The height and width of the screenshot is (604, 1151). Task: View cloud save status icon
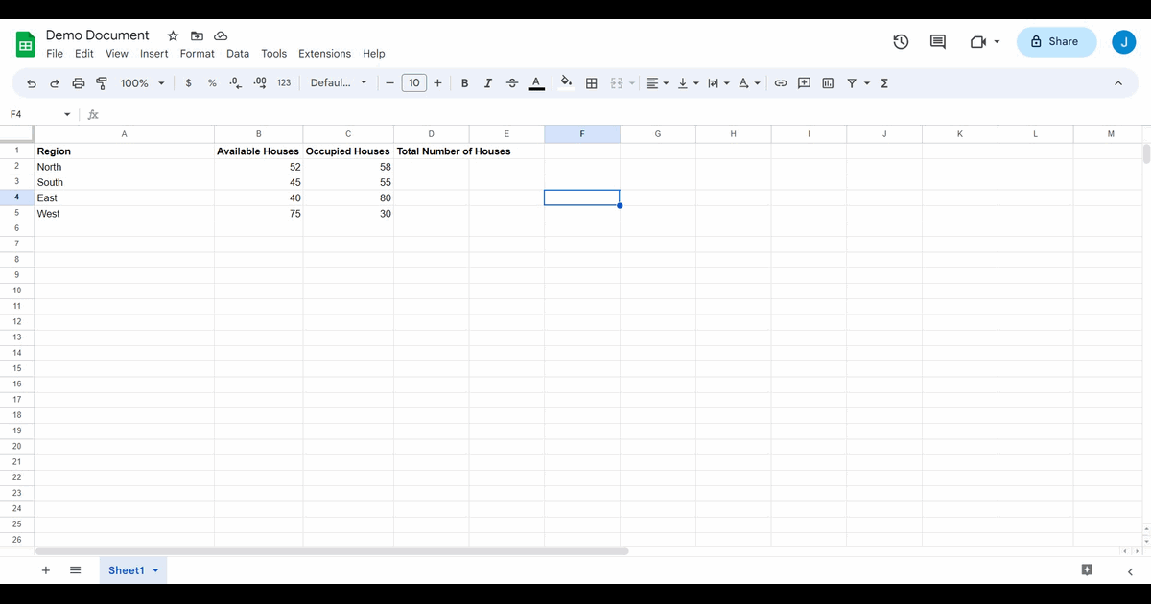tap(221, 35)
